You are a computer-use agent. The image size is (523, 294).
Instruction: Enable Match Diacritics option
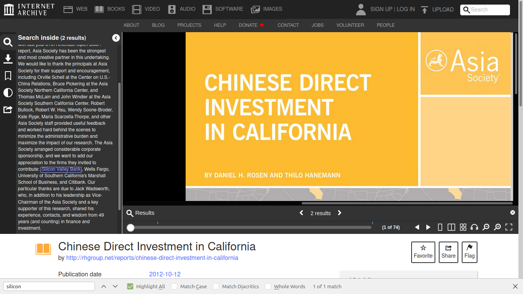click(x=216, y=286)
